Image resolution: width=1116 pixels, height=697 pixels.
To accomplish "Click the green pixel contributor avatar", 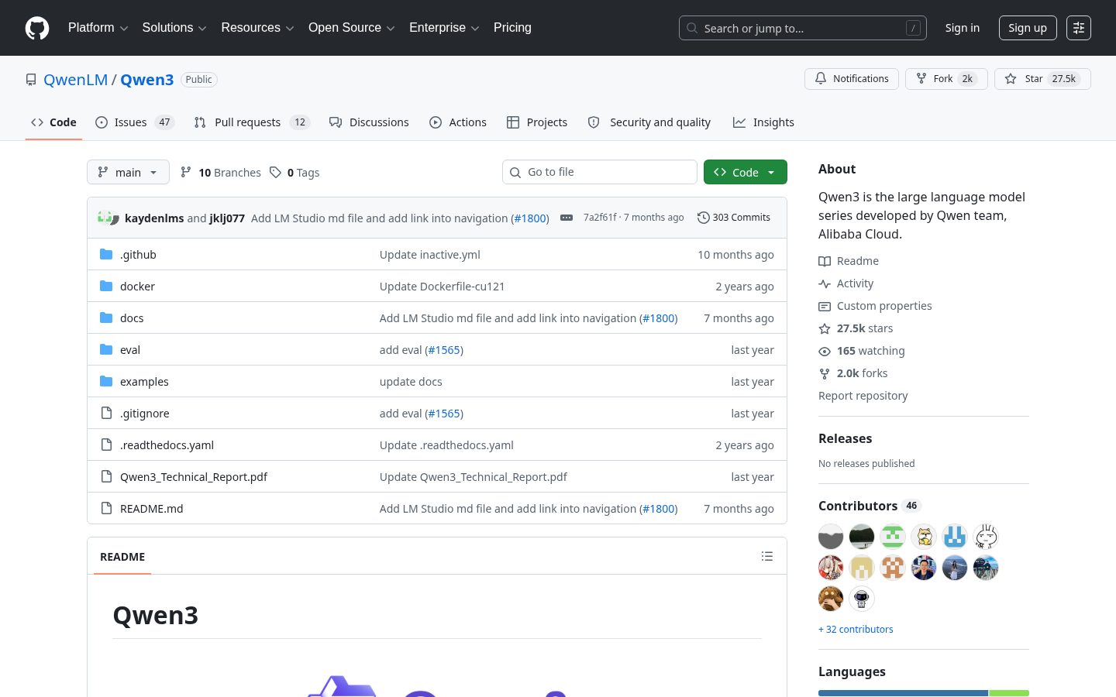I will point(893,537).
